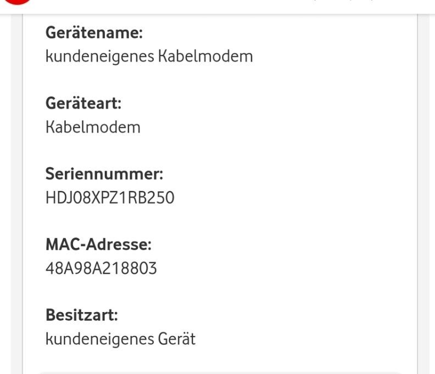Click the MAC-Adresse label
This screenshot has height=374, width=435.
click(x=98, y=245)
